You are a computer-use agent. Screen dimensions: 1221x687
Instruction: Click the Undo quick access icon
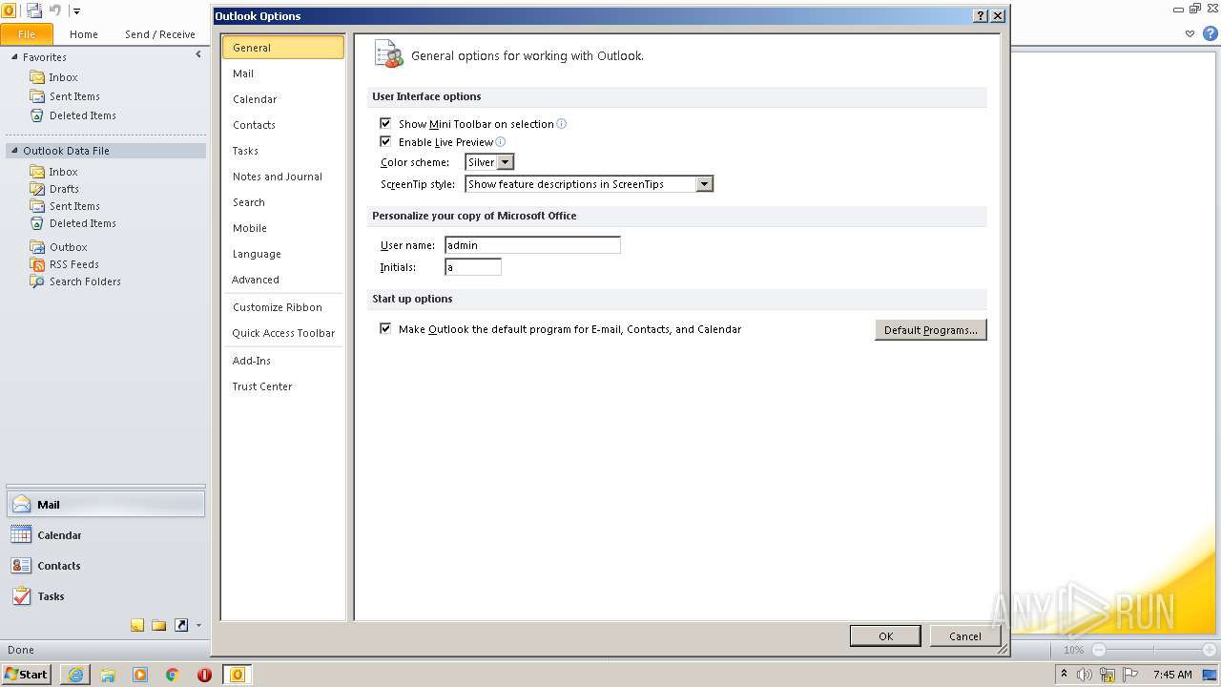[x=55, y=10]
